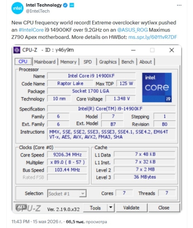Screen dimensions: 193x228
Task: Click the Level 3 value 36 MBytes
Action: tap(145, 177)
